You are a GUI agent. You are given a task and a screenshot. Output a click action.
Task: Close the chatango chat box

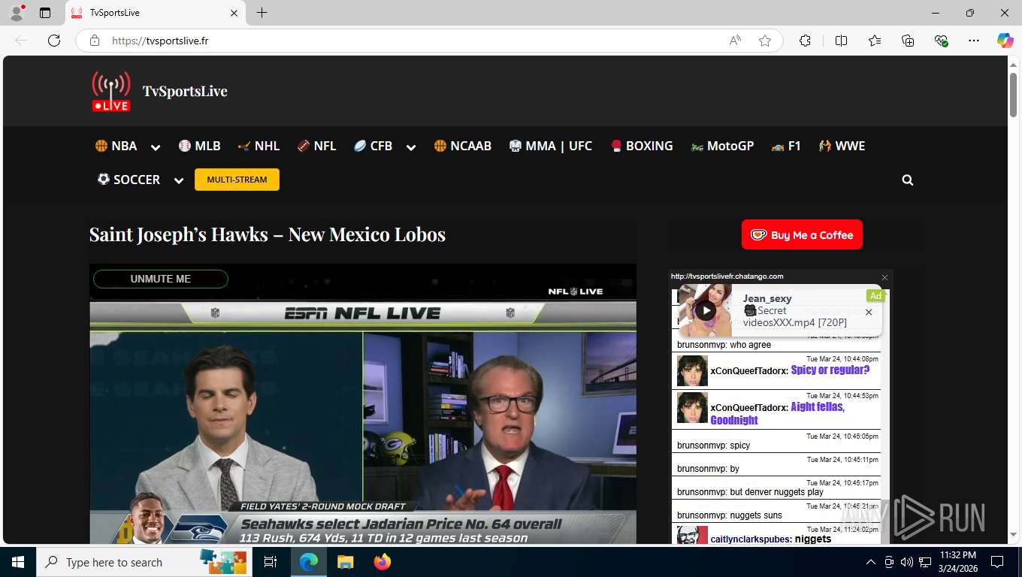pyautogui.click(x=884, y=277)
